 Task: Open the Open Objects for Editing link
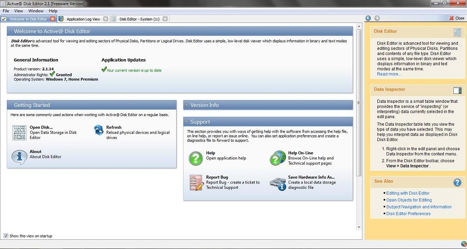tap(409, 200)
